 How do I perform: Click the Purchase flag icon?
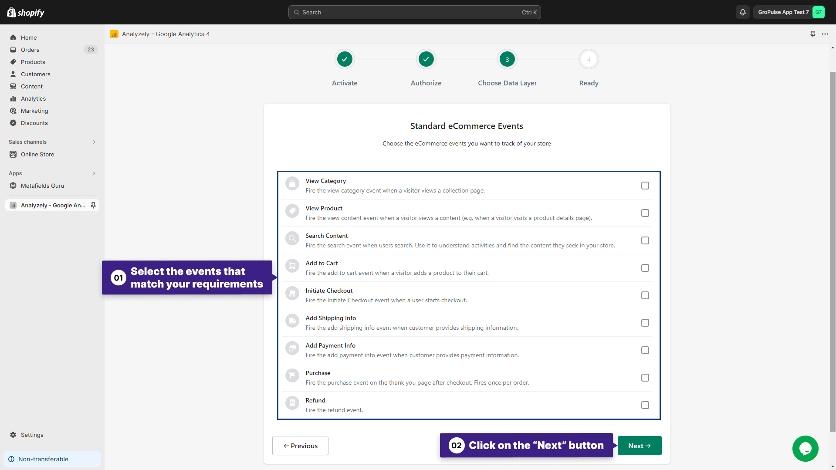292,376
